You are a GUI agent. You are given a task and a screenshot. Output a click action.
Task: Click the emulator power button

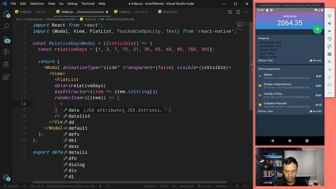point(330,16)
